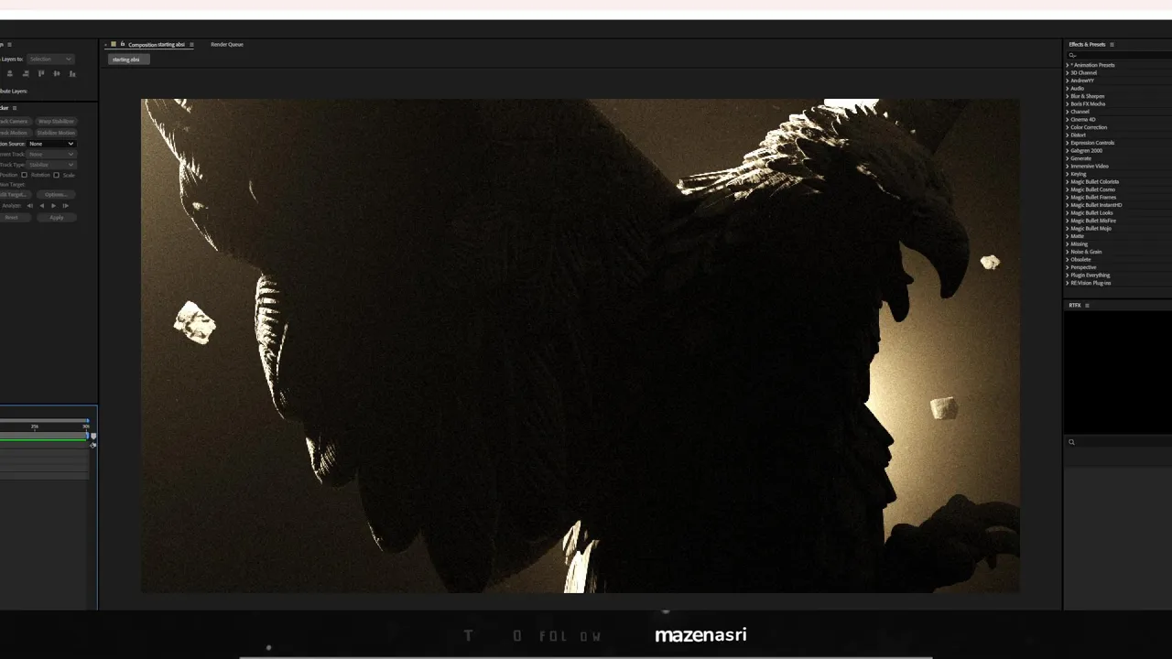Open the Align Layers to Selection dropdown
This screenshot has width=1172, height=659.
tap(50, 59)
